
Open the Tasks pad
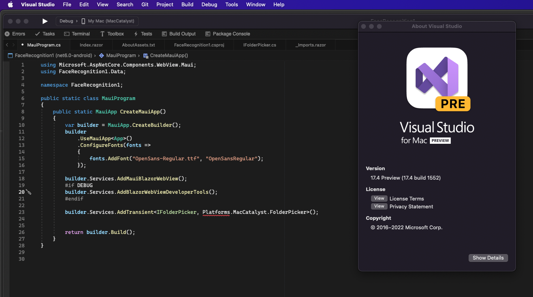coord(45,34)
